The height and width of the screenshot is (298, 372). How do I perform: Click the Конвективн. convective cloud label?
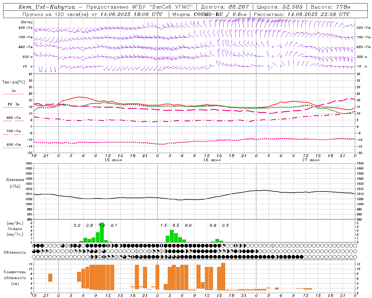click(15, 272)
